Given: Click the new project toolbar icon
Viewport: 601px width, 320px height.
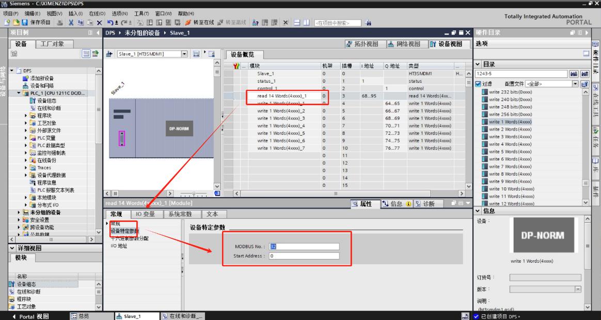Looking at the screenshot, I should (7, 23).
